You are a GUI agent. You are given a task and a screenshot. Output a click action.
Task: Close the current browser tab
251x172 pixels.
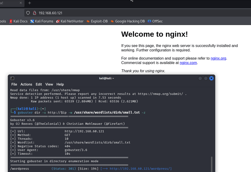(21, 3)
